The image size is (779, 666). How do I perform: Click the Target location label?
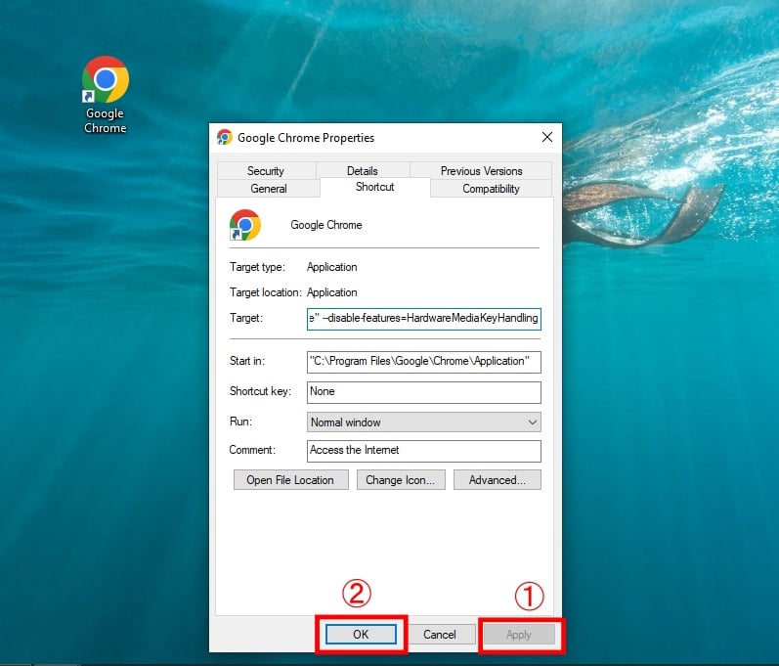(x=265, y=292)
